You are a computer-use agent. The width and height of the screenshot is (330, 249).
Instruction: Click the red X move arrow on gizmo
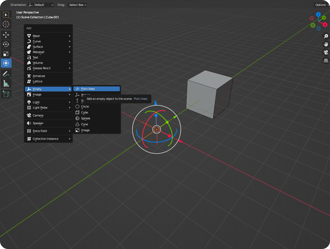(181, 141)
